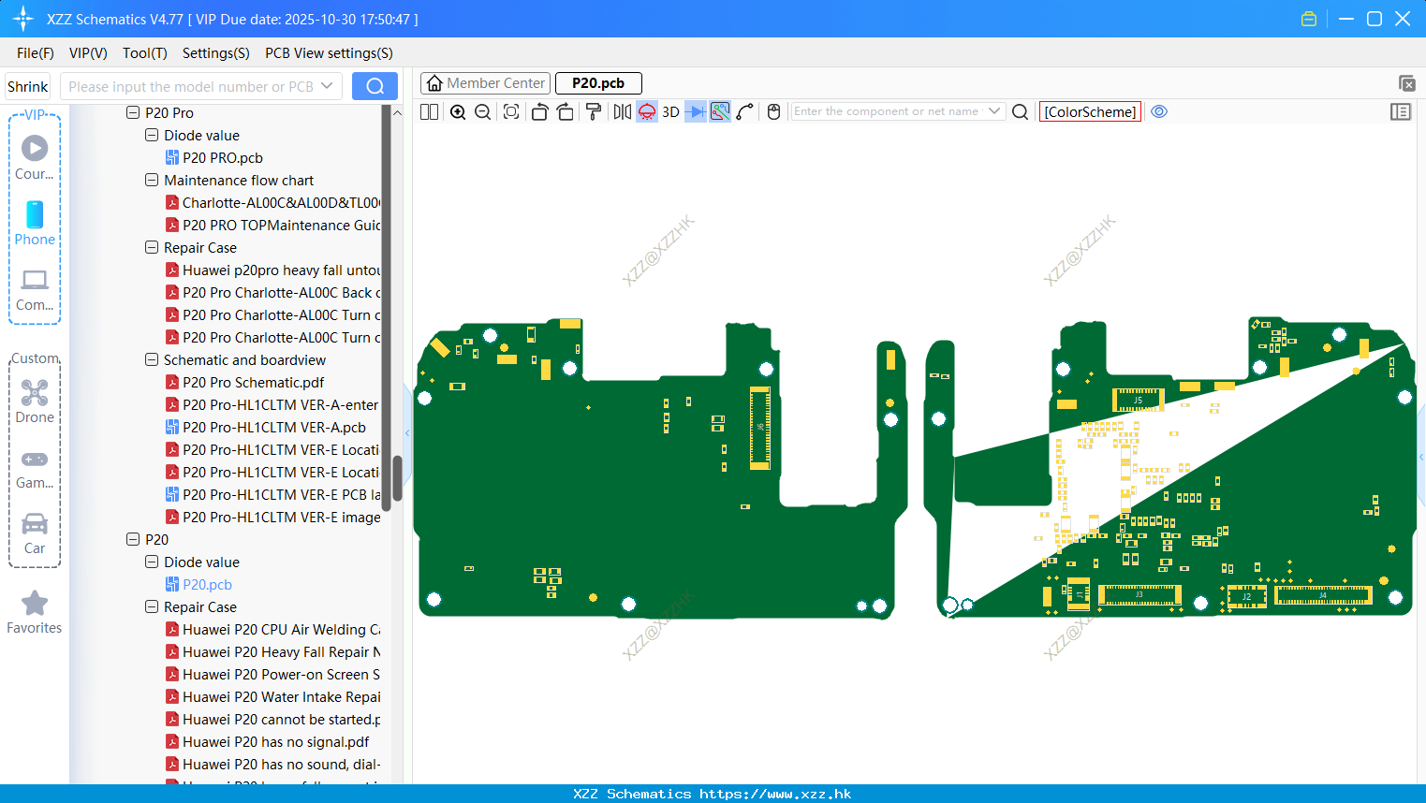Viewport: 1426px width, 803px height.
Task: Click the J5 connector on right board
Action: pyautogui.click(x=1138, y=400)
